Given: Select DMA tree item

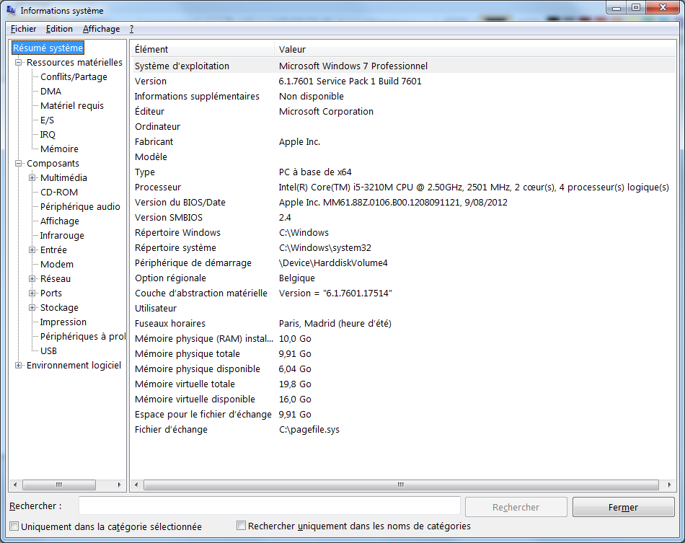Looking at the screenshot, I should (50, 92).
